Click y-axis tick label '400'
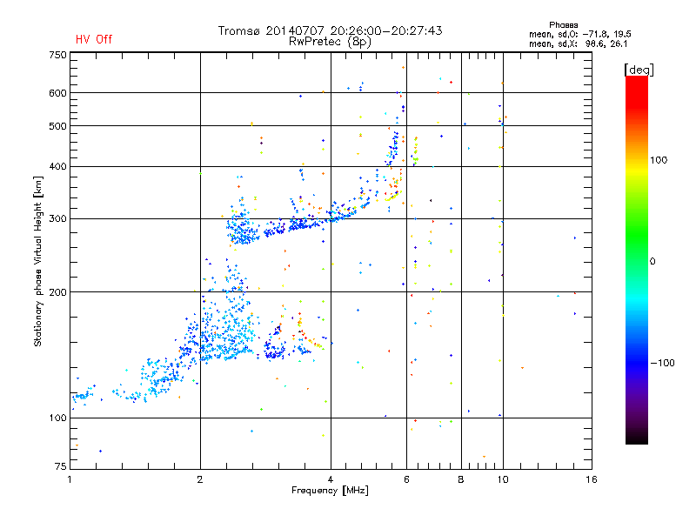 tap(57, 167)
